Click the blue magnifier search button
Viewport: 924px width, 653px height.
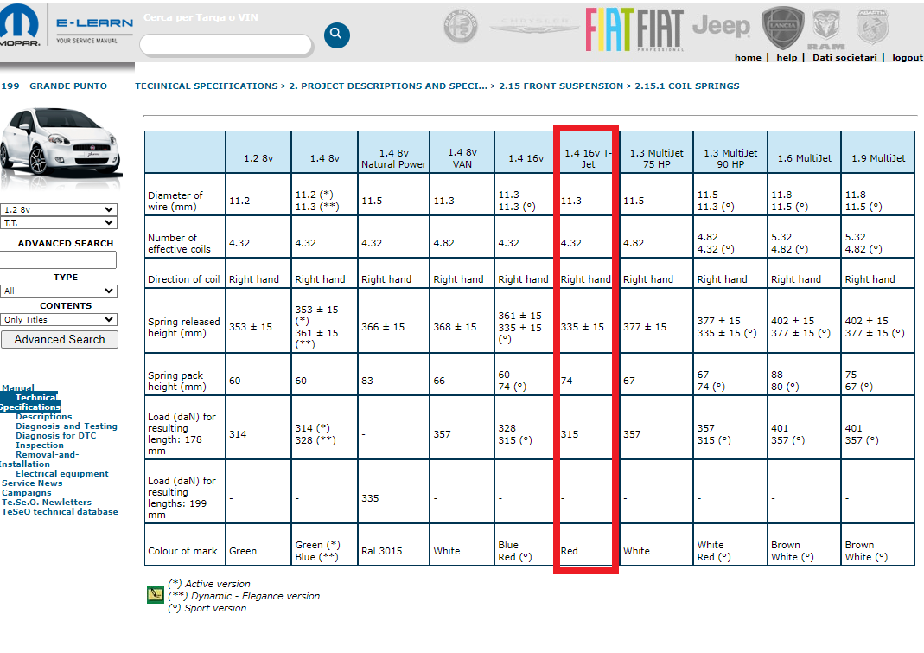click(336, 35)
